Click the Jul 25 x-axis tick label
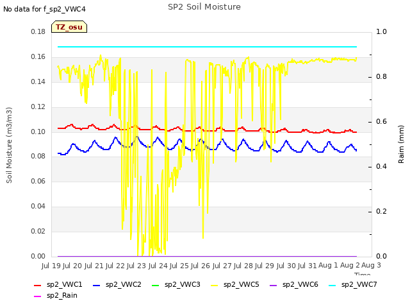 179,266
